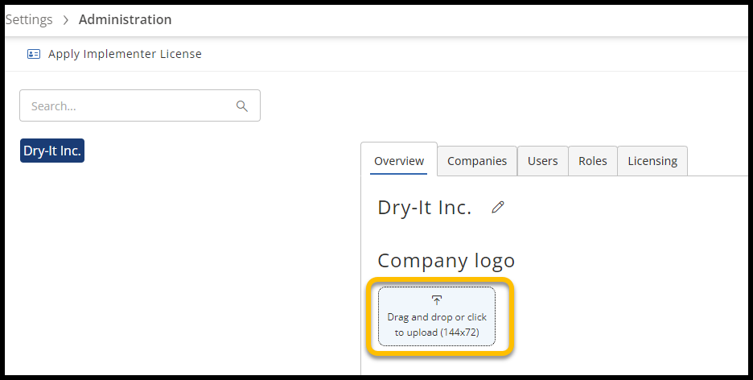This screenshot has width=753, height=380.
Task: Open the Overview tab
Action: (x=399, y=161)
